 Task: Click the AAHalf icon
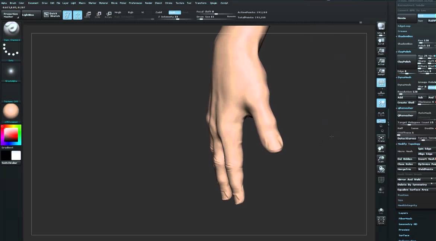click(x=381, y=72)
